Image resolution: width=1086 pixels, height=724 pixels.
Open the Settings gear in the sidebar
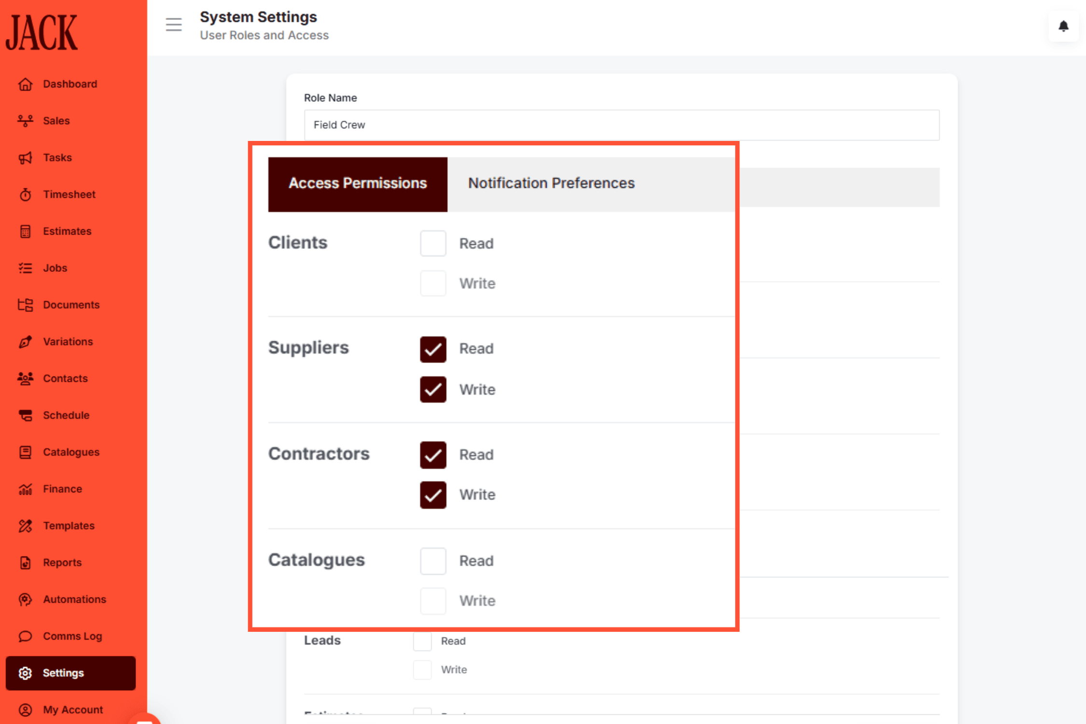coord(25,673)
